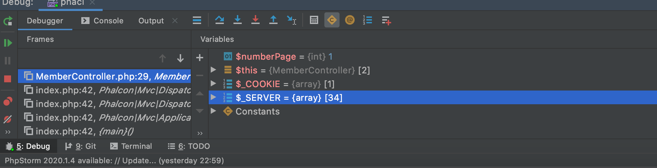Expand the $this variable
Viewport: 657px width, 168px height.
pos(213,70)
